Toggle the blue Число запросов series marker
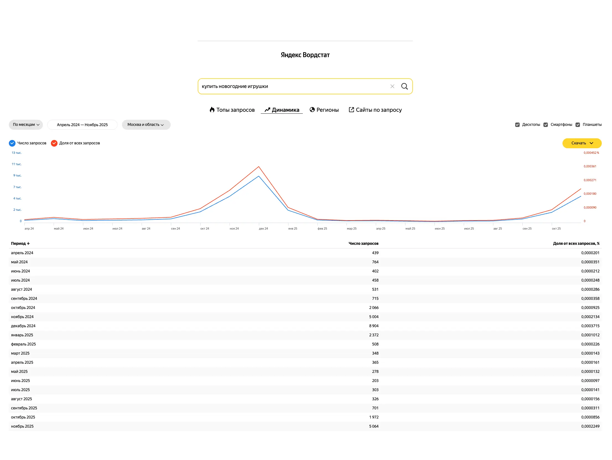612x460 pixels. (x=12, y=143)
